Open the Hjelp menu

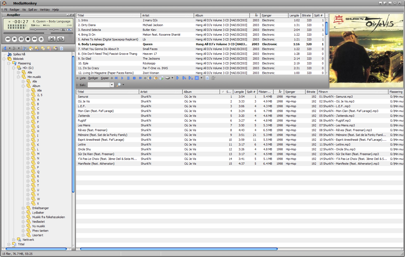pyautogui.click(x=55, y=10)
